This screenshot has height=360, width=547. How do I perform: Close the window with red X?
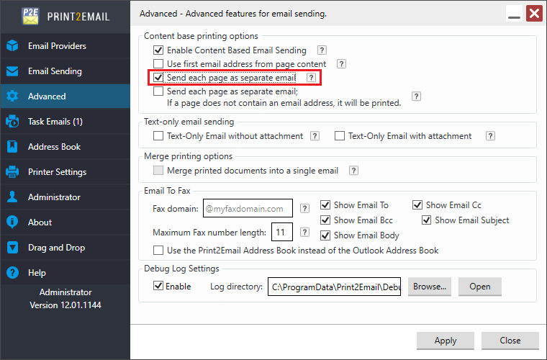535,14
